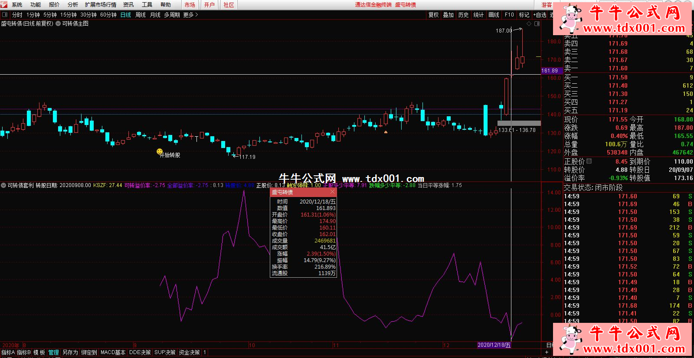The width and height of the screenshot is (694, 358).
Task: Click the 统计 toolbar button
Action: (x=478, y=15)
